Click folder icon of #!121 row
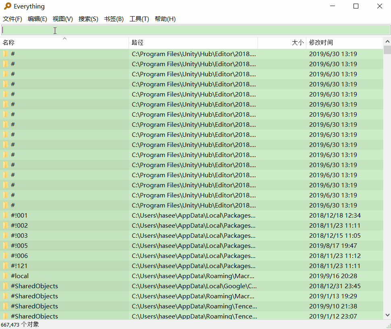This screenshot has height=329, width=391. (6, 266)
